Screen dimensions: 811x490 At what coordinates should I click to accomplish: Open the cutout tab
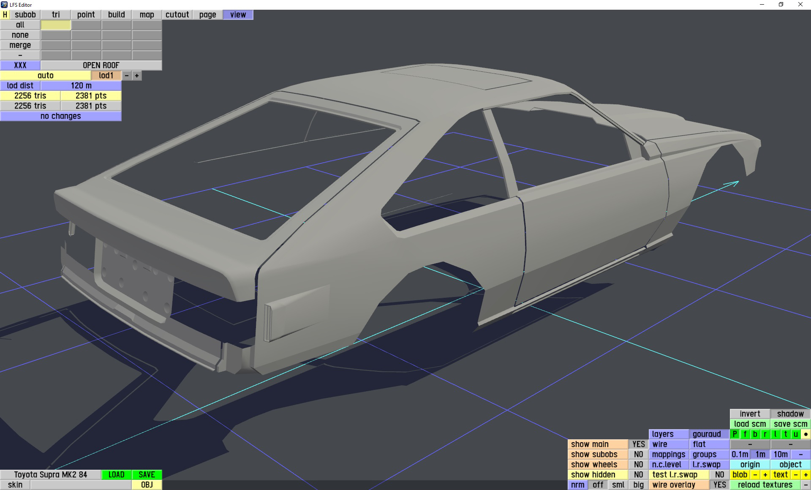point(177,14)
